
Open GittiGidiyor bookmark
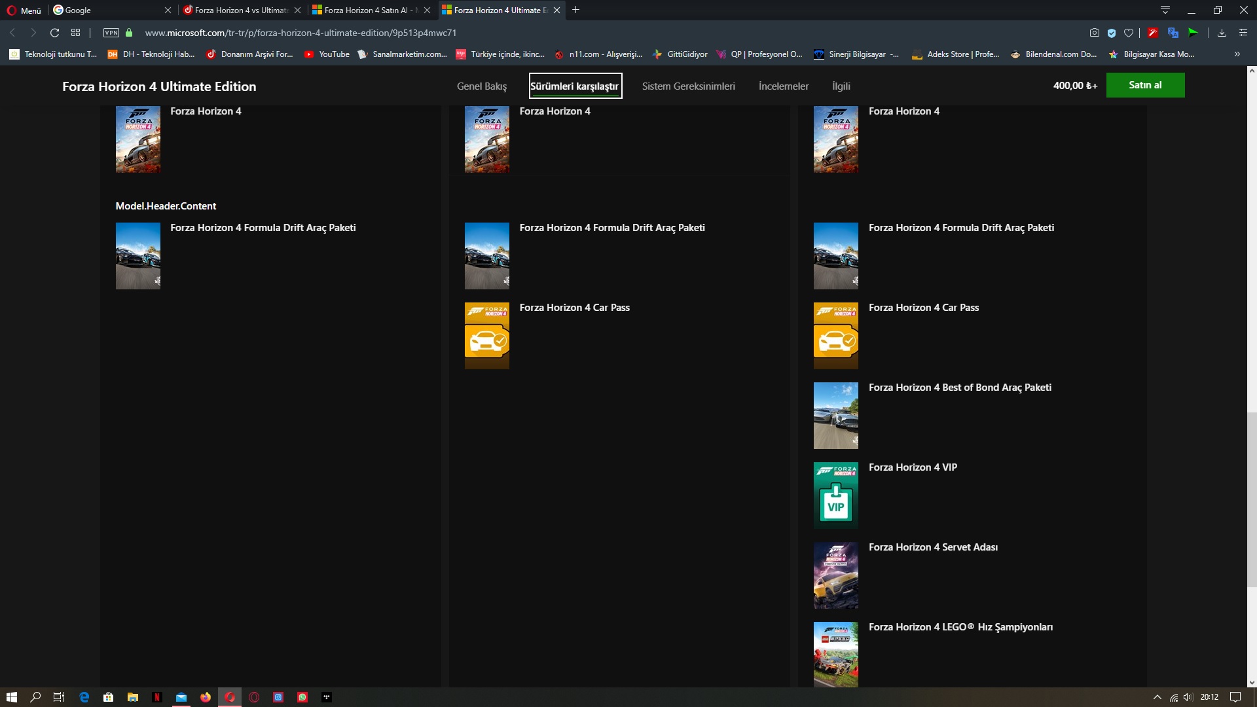680,54
